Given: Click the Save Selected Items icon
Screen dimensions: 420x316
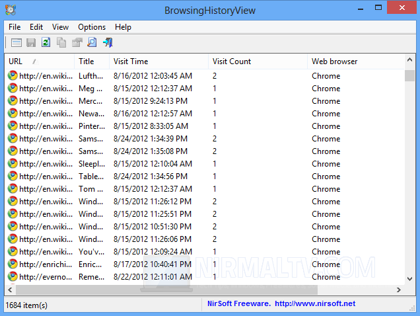Looking at the screenshot, I should click(x=31, y=43).
